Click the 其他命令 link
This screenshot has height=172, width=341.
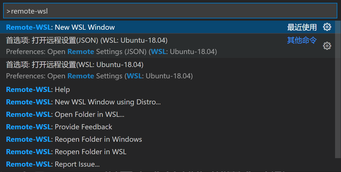click(x=302, y=40)
